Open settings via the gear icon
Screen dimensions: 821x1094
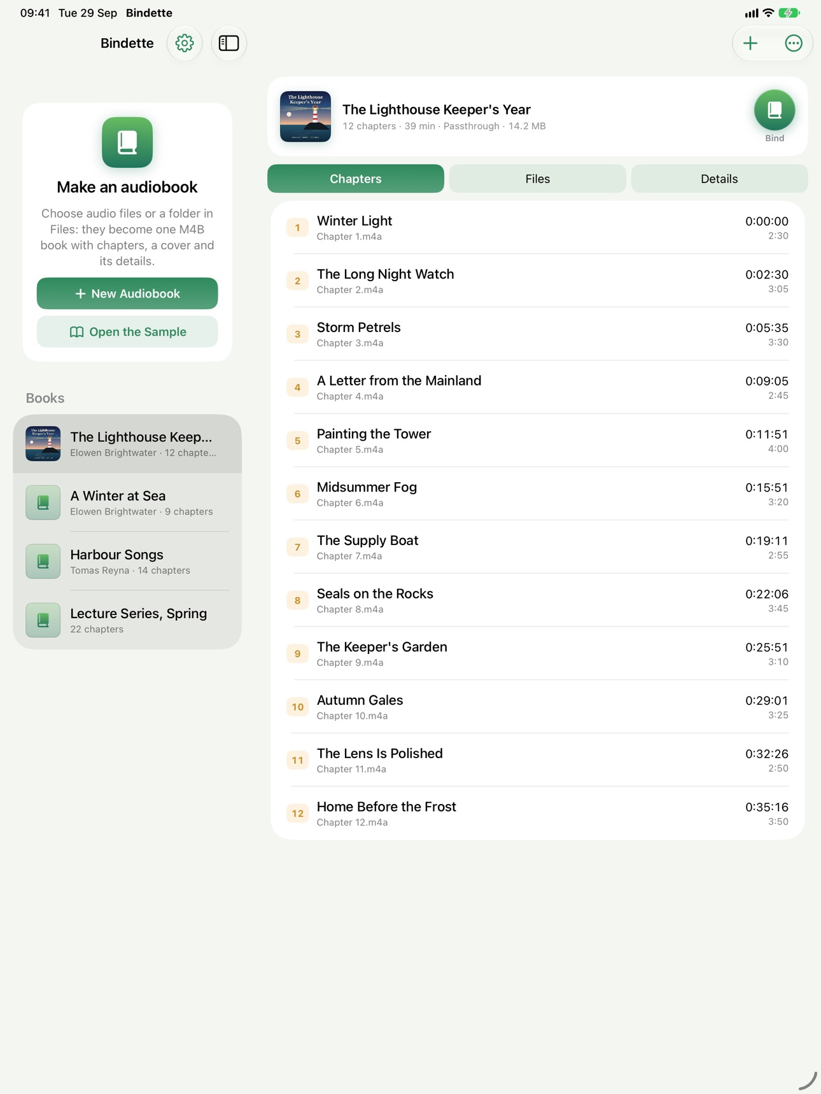(185, 43)
